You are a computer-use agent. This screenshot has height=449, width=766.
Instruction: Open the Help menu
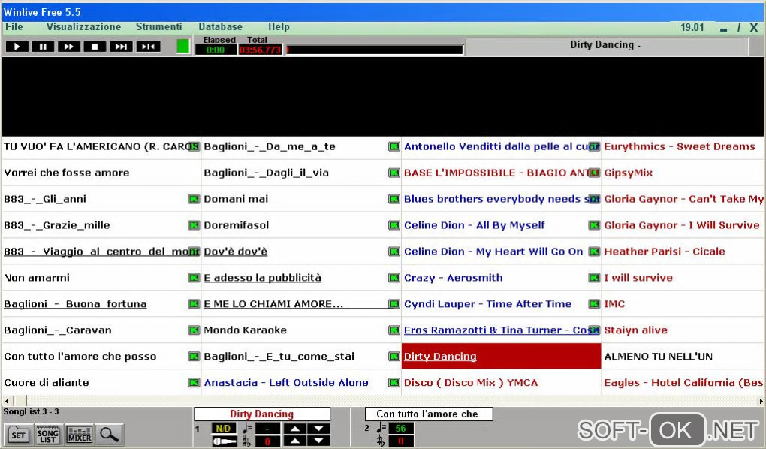coord(279,26)
